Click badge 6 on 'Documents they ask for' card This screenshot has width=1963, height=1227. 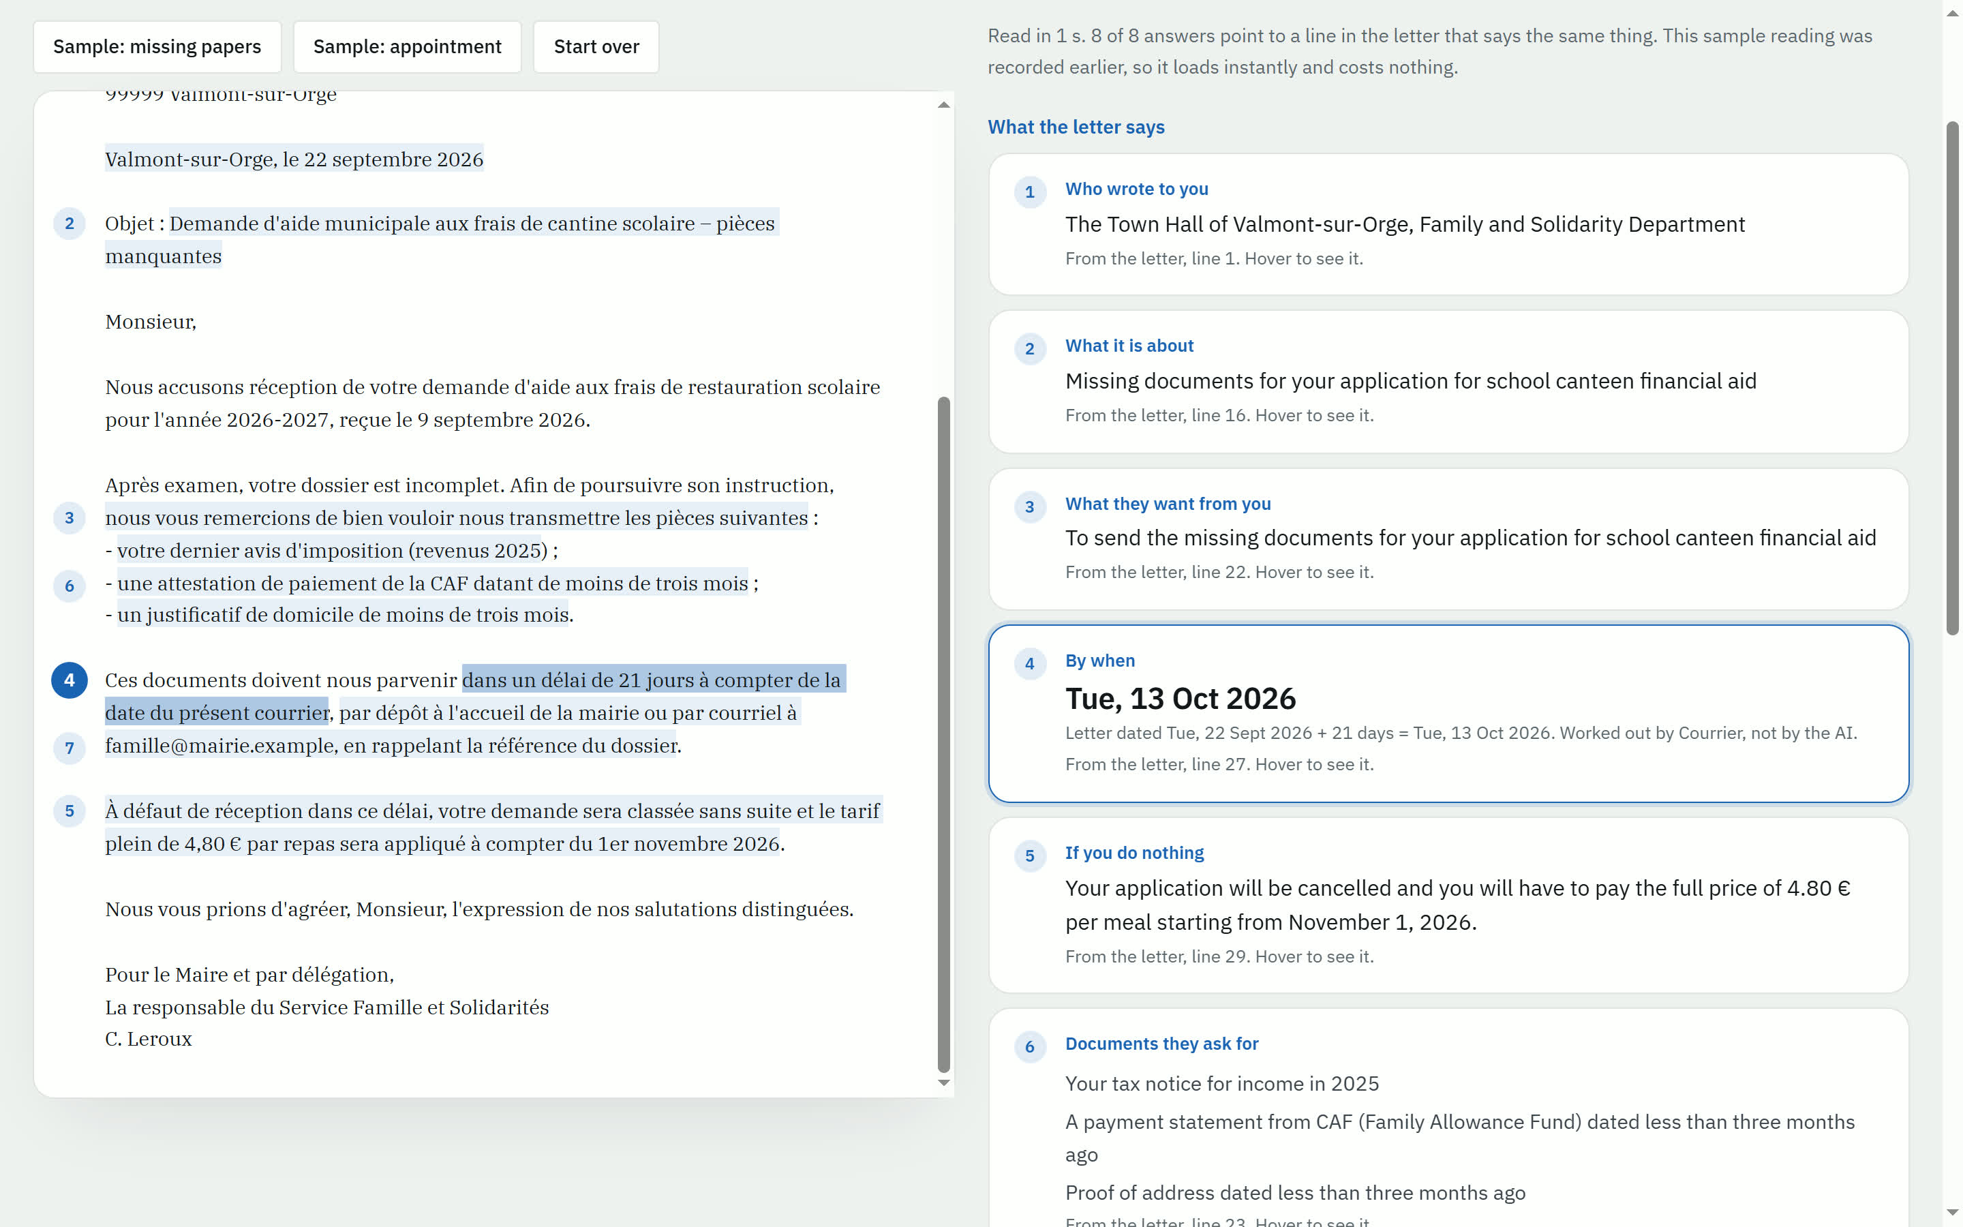pos(1030,1047)
